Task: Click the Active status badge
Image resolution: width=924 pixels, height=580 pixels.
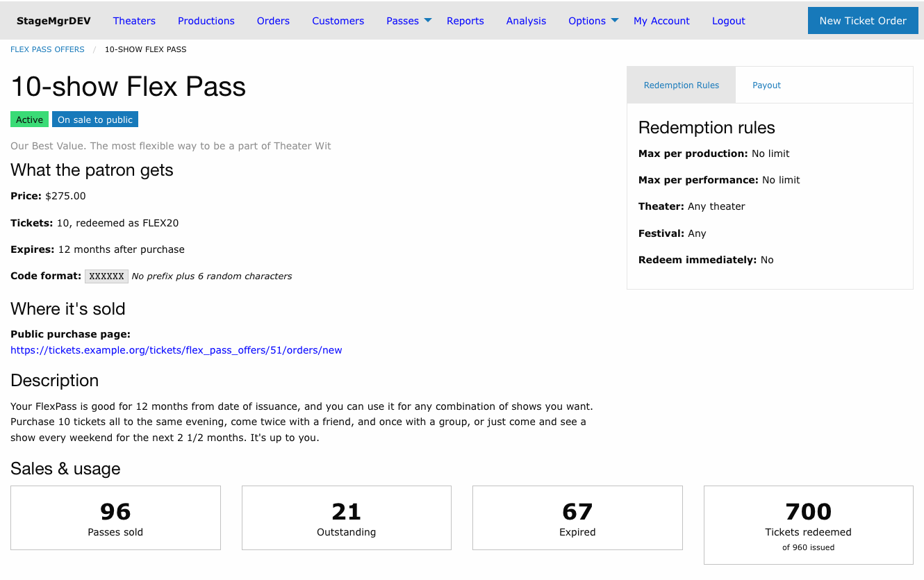Action: coord(30,119)
